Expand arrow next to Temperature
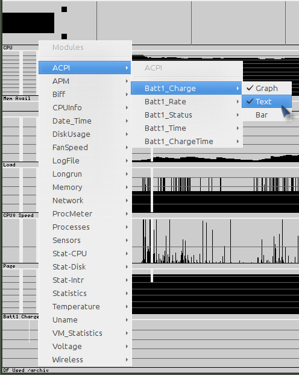This screenshot has height=375, width=299. (127, 307)
